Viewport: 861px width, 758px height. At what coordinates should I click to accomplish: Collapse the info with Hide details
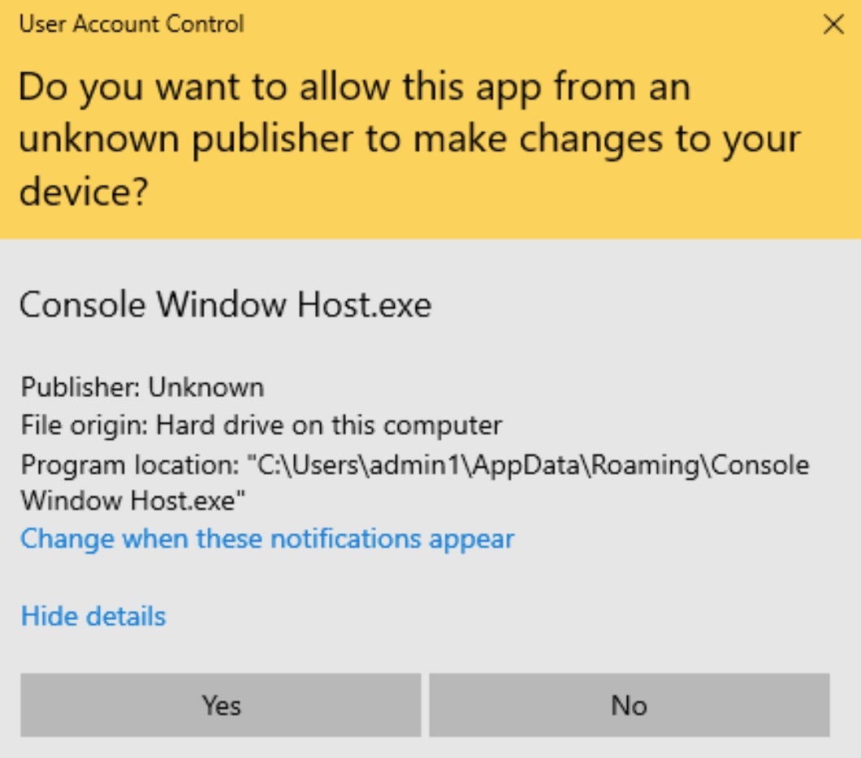[x=93, y=616]
